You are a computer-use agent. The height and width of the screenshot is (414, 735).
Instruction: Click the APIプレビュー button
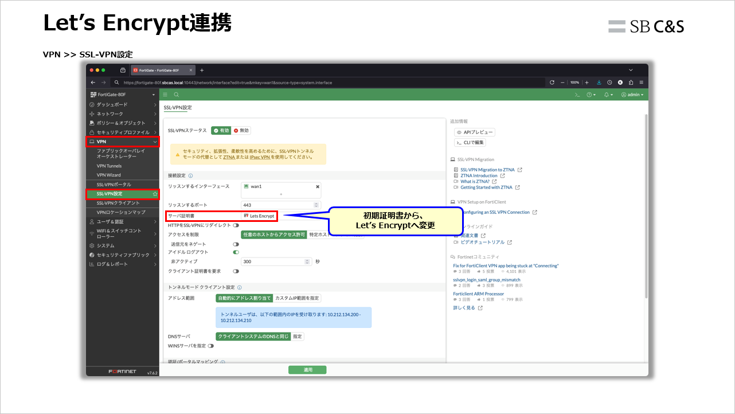click(x=474, y=132)
